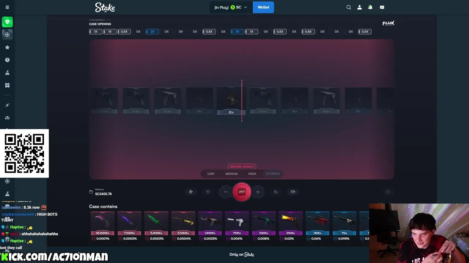The height and width of the screenshot is (263, 469).
Task: Select the 7,500x purple knife item
Action: [x=129, y=224]
